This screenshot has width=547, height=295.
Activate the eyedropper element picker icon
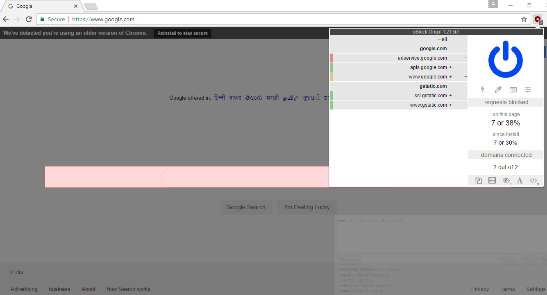498,89
